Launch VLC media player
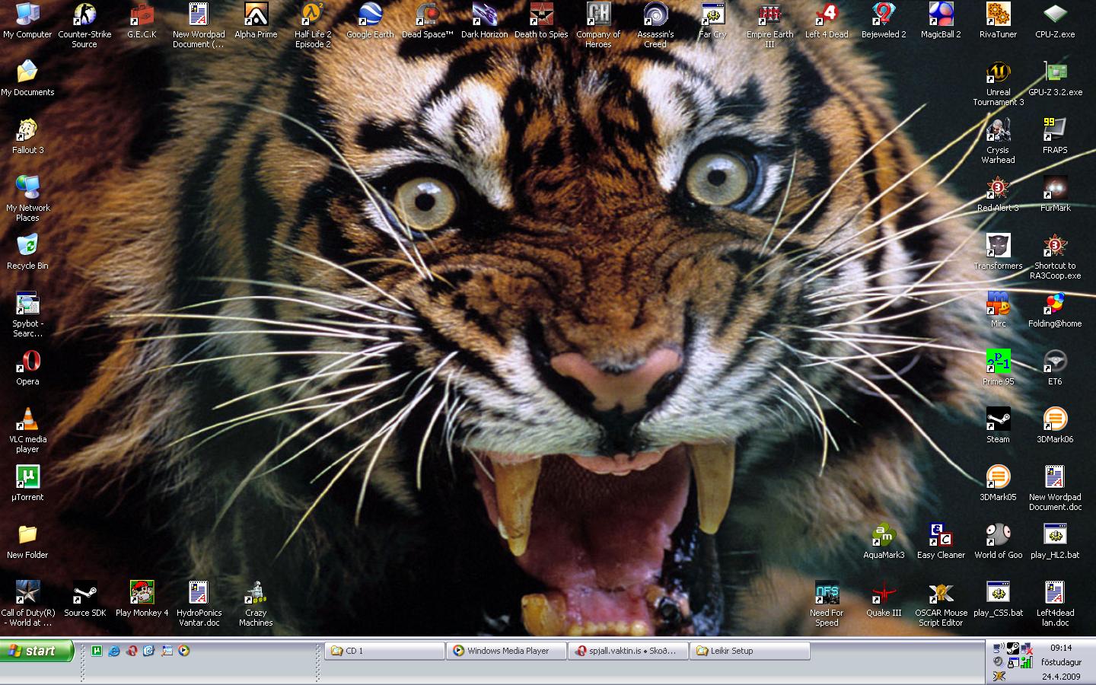Screen dimensions: 1096x685 coord(27,419)
